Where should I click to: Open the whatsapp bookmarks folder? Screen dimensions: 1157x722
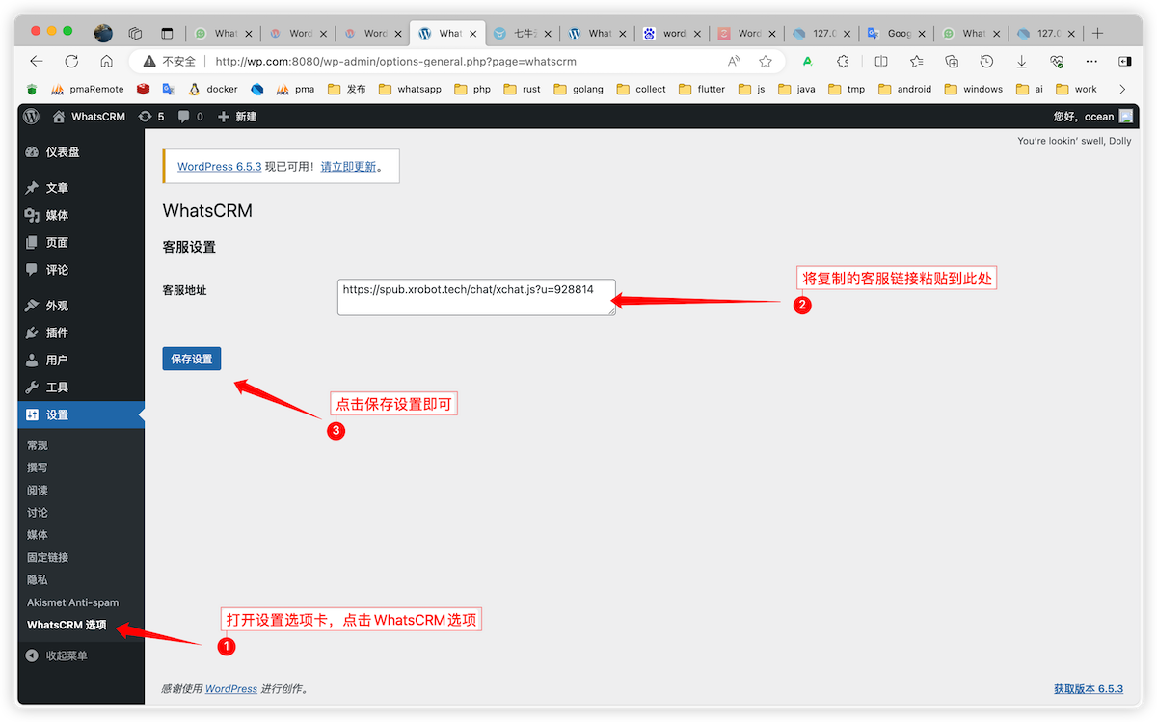(410, 89)
